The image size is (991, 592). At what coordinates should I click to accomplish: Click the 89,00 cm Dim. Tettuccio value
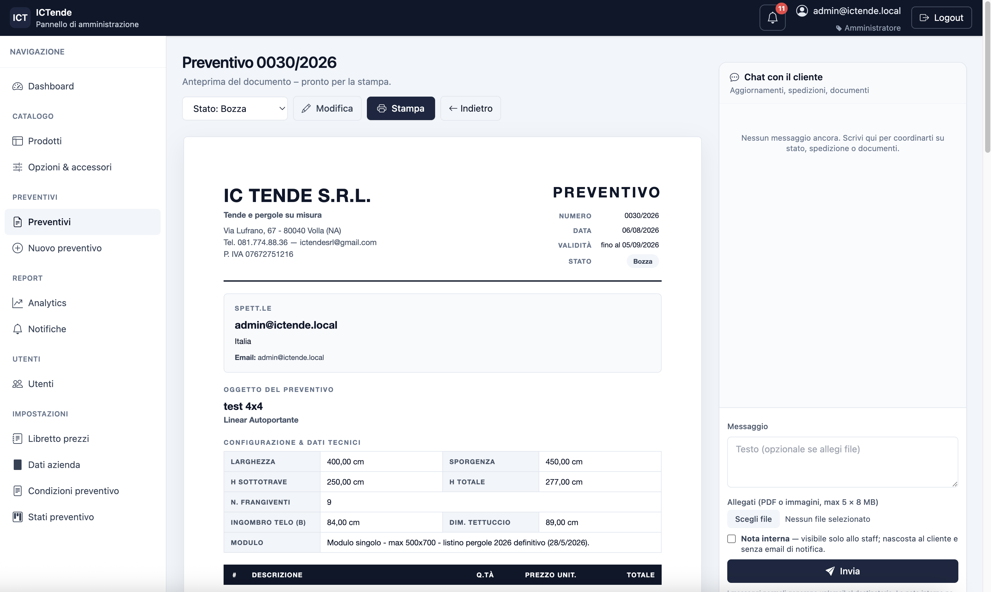click(561, 522)
